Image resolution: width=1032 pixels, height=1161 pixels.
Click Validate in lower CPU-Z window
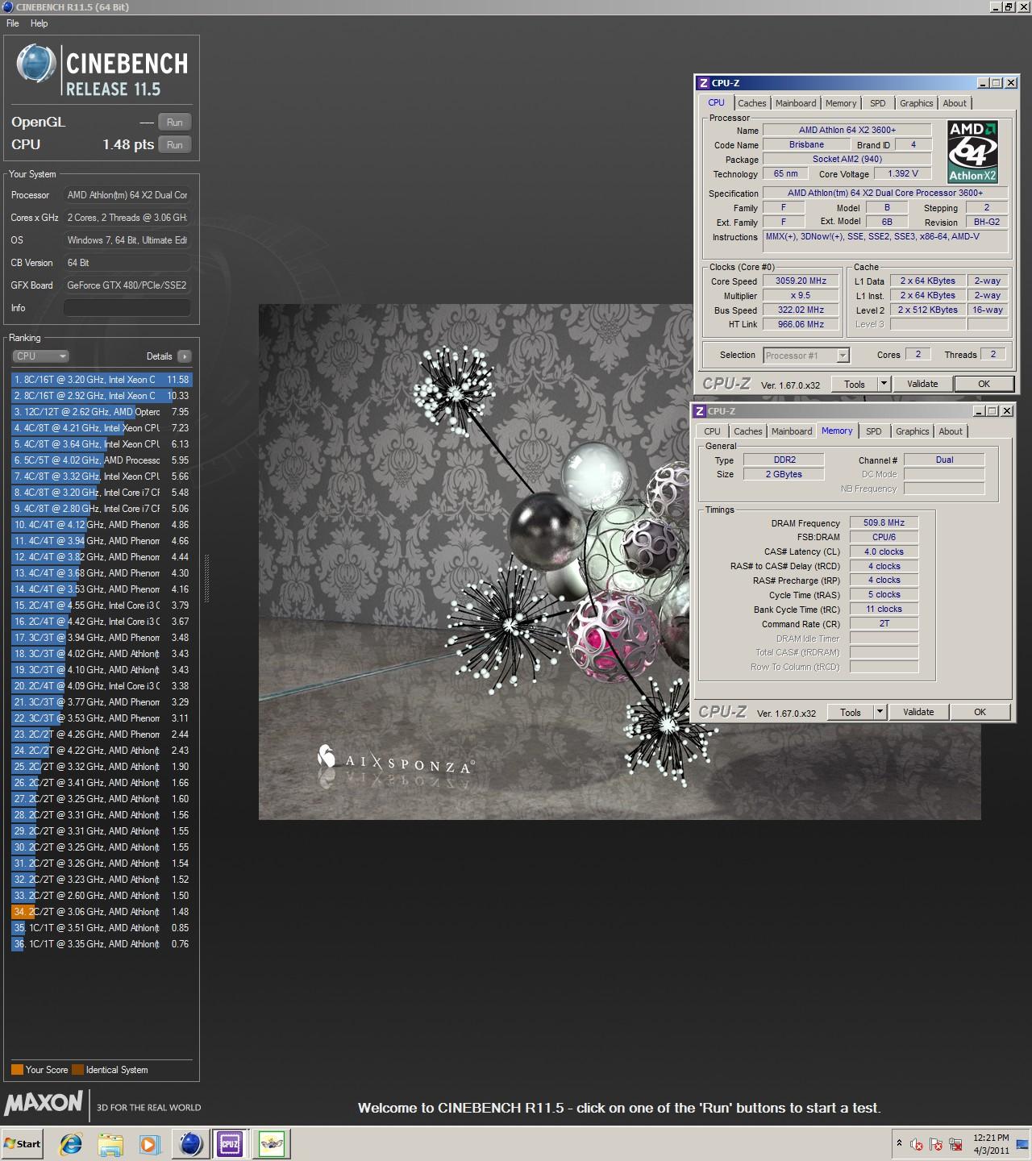(918, 713)
